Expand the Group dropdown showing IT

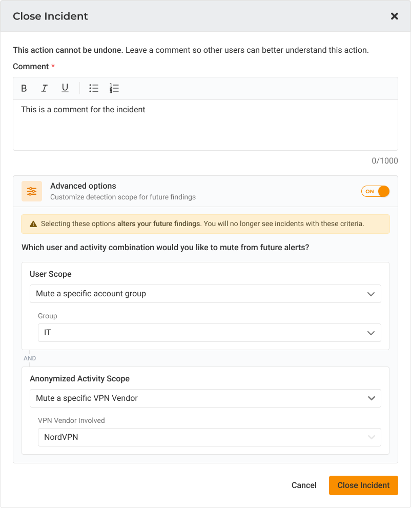point(209,333)
